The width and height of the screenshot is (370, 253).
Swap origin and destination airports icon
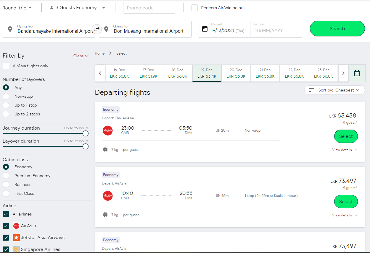(x=97, y=29)
